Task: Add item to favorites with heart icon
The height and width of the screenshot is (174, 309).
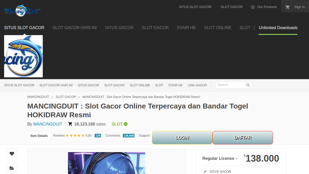Action: pos(12,154)
